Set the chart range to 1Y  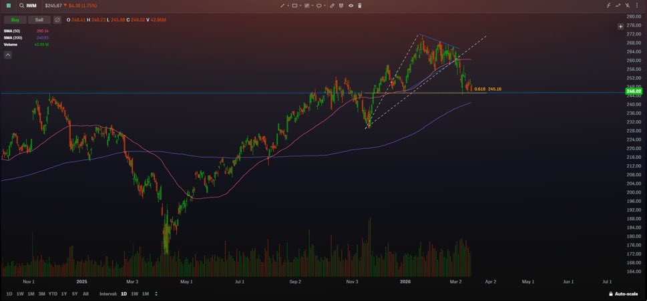pyautogui.click(x=64, y=294)
